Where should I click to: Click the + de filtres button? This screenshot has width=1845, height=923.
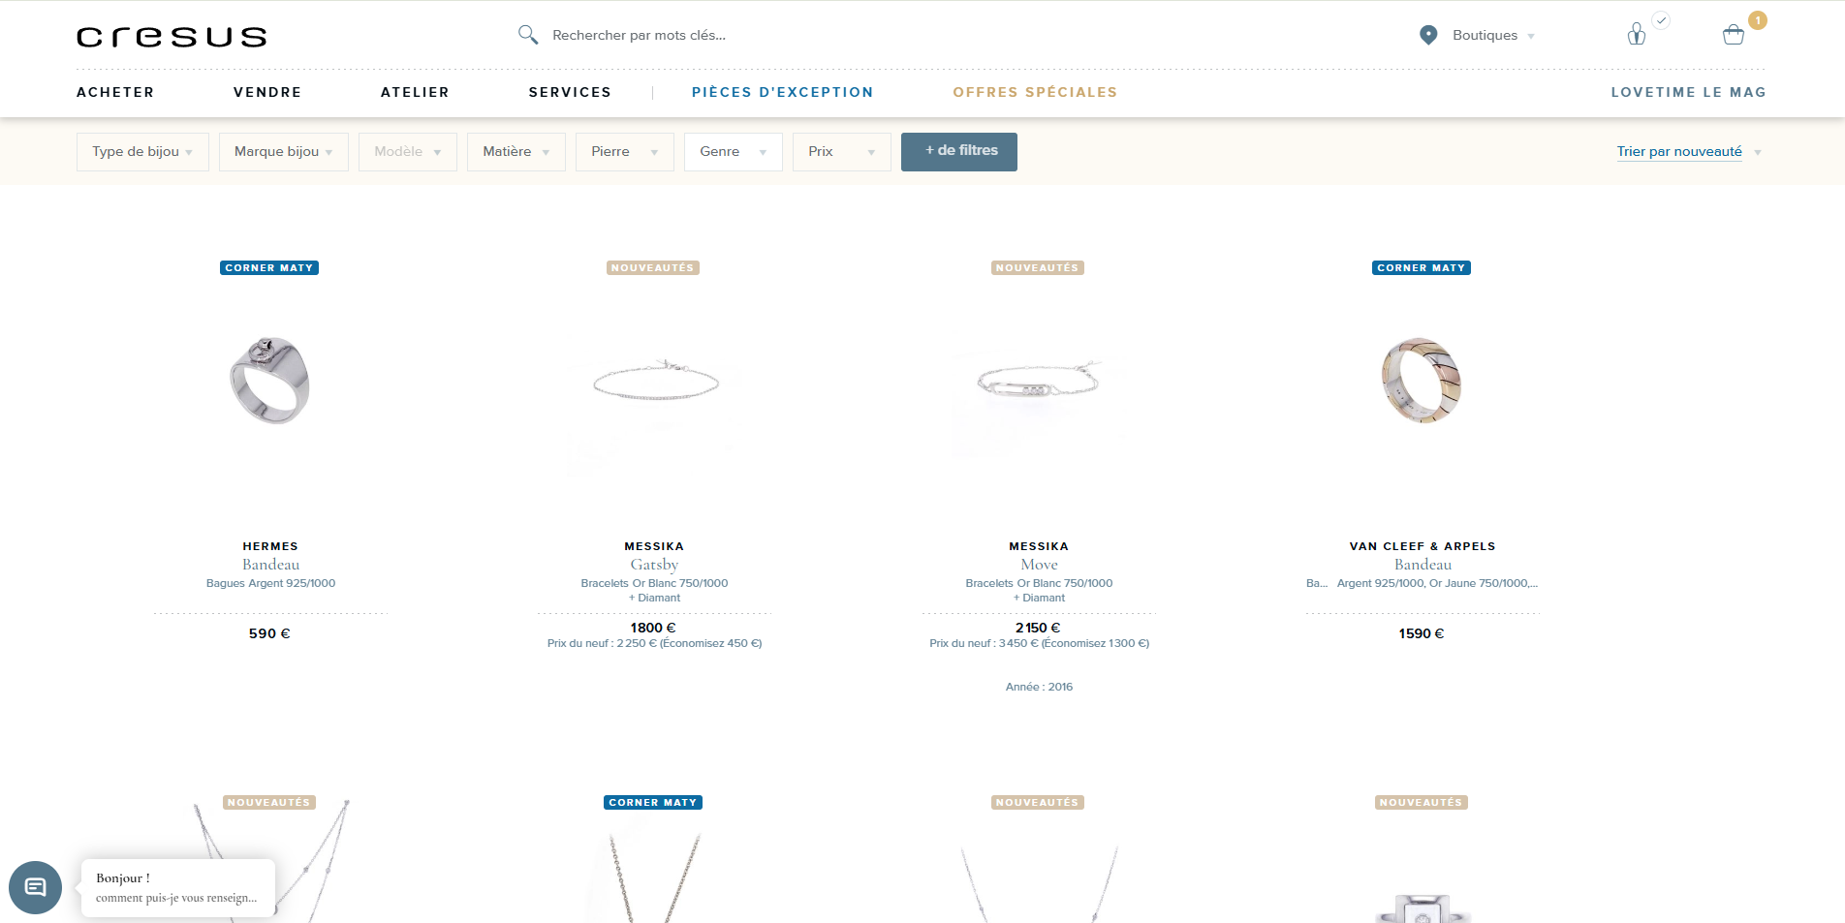959,152
